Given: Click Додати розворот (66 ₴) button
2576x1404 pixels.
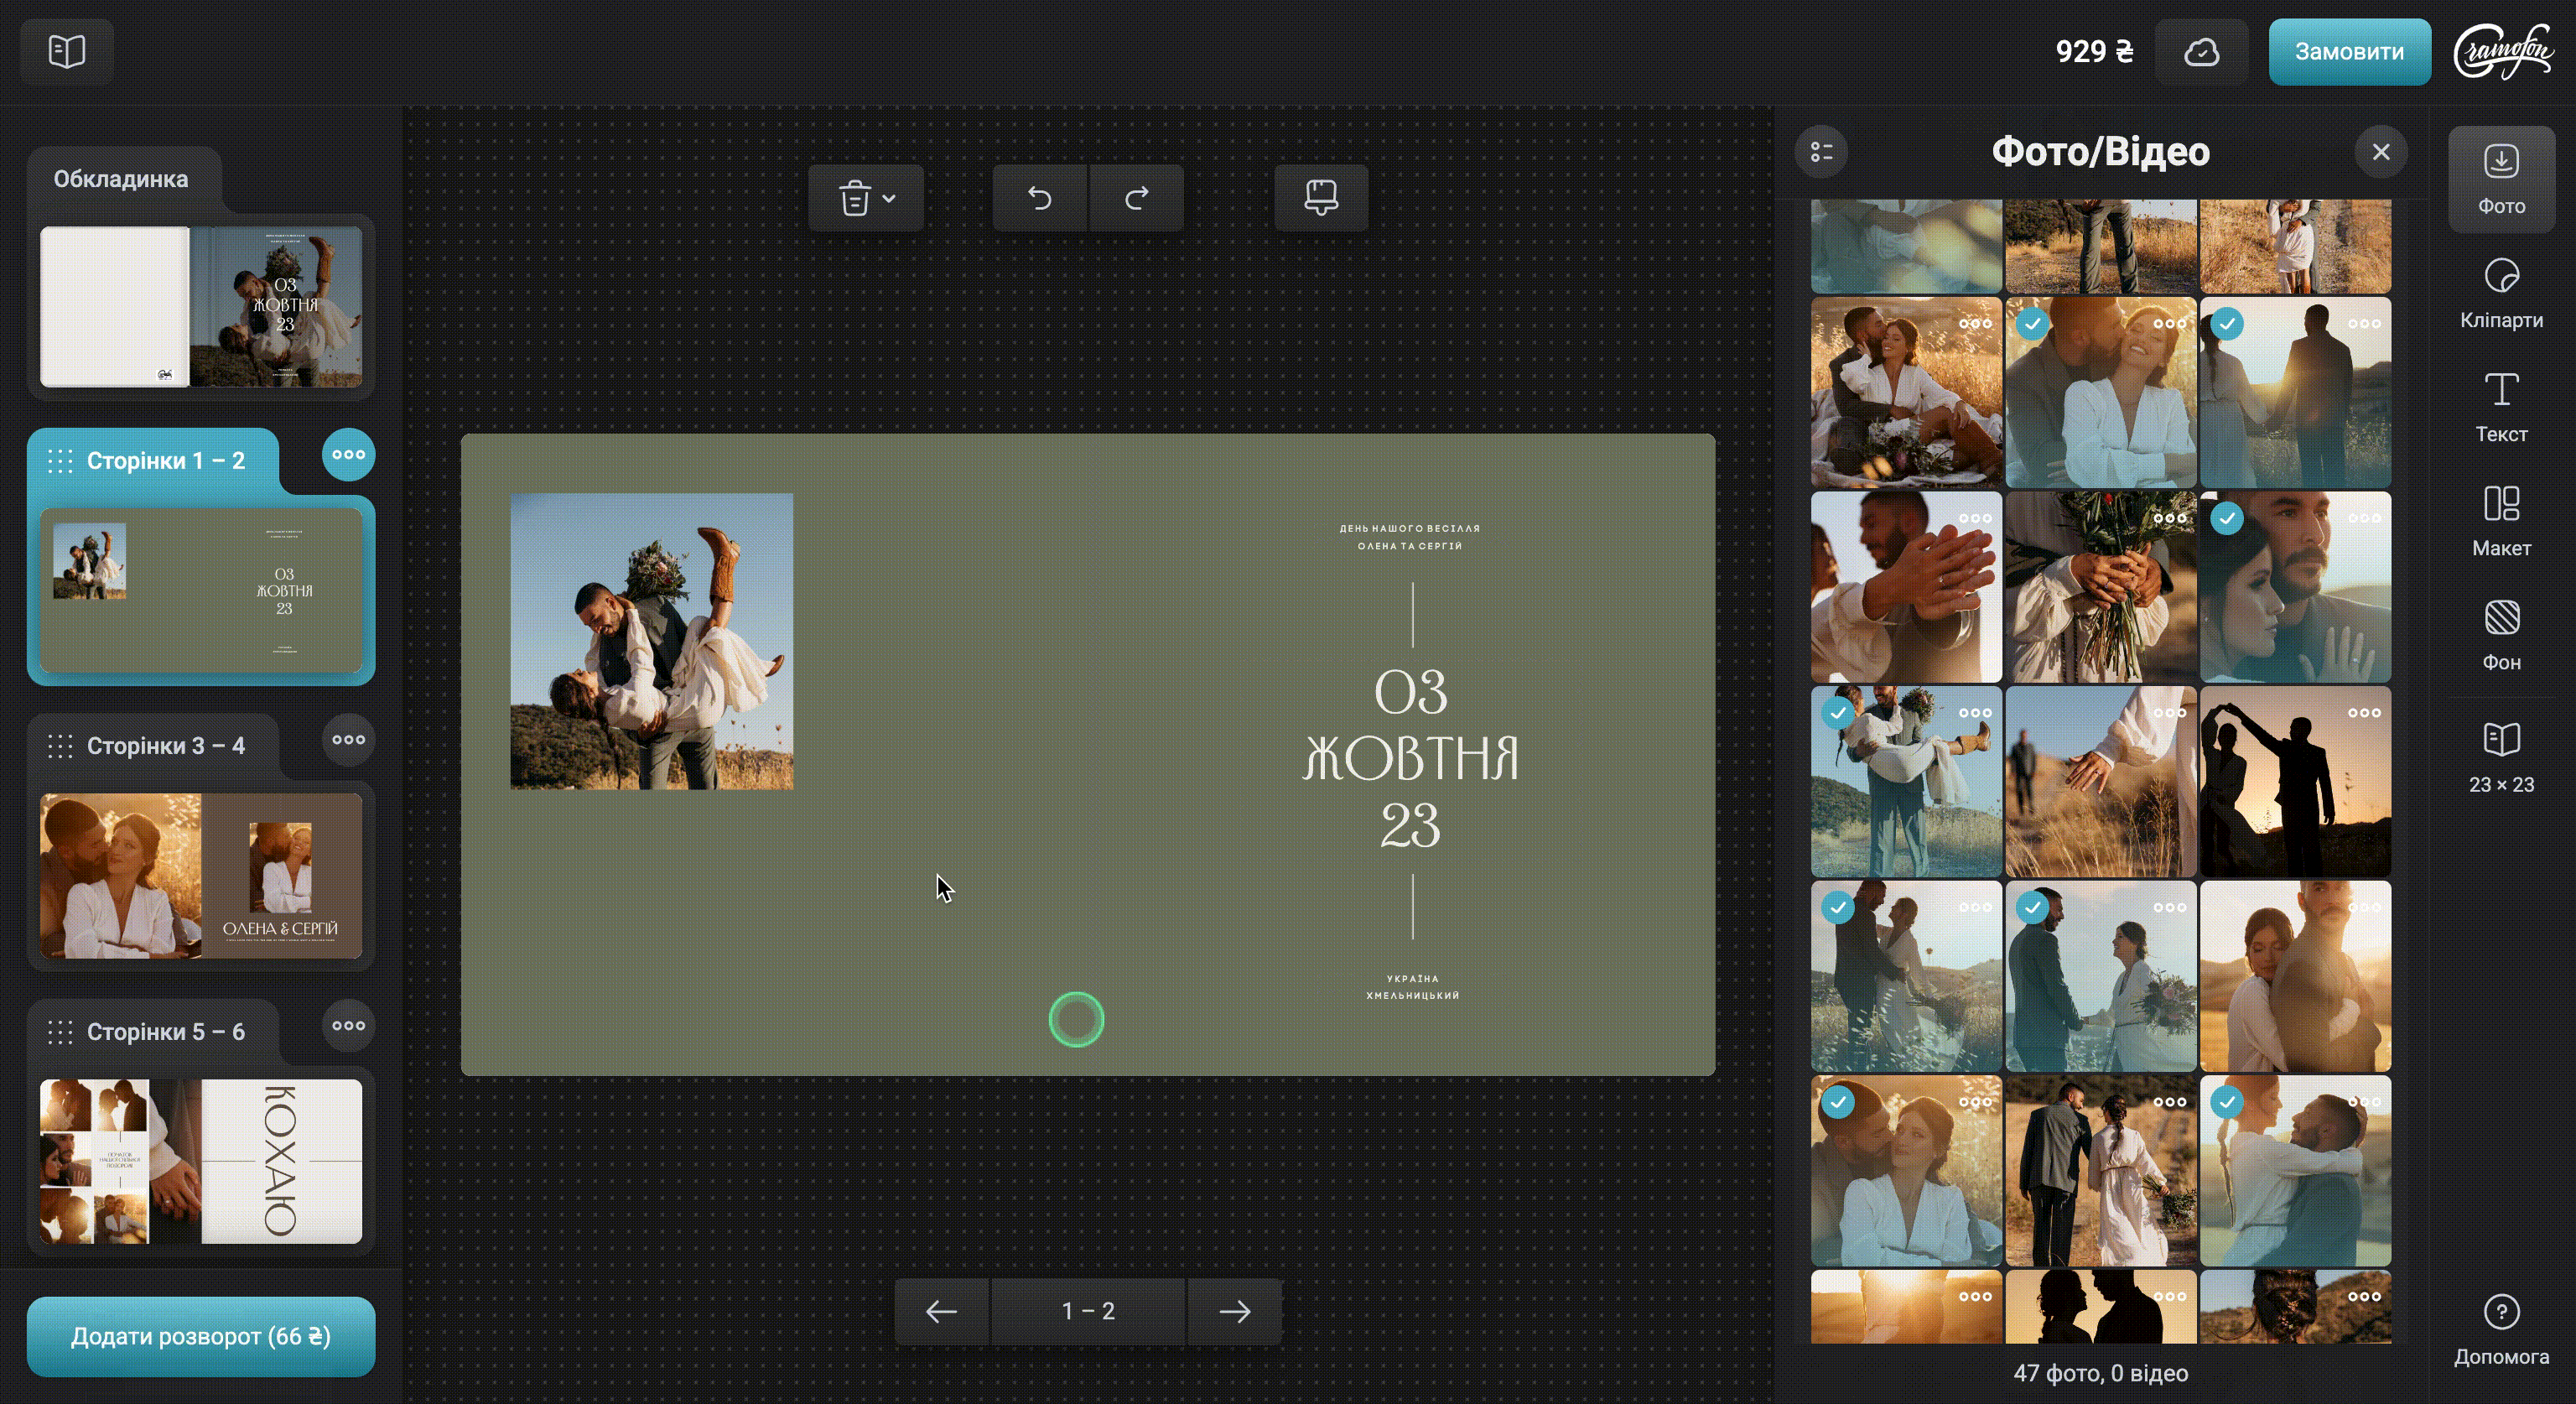Looking at the screenshot, I should coord(200,1336).
